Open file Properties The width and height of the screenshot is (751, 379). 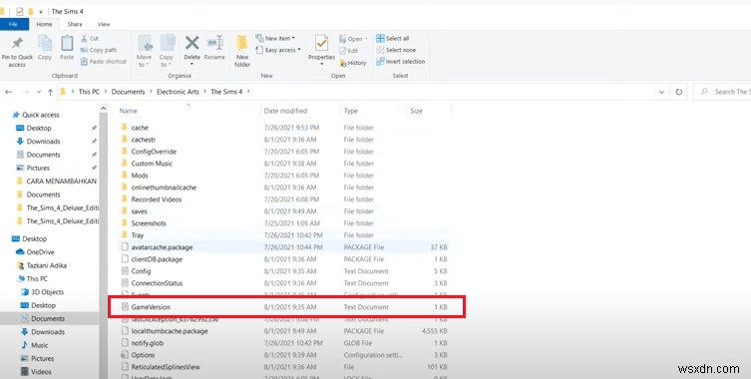(321, 51)
